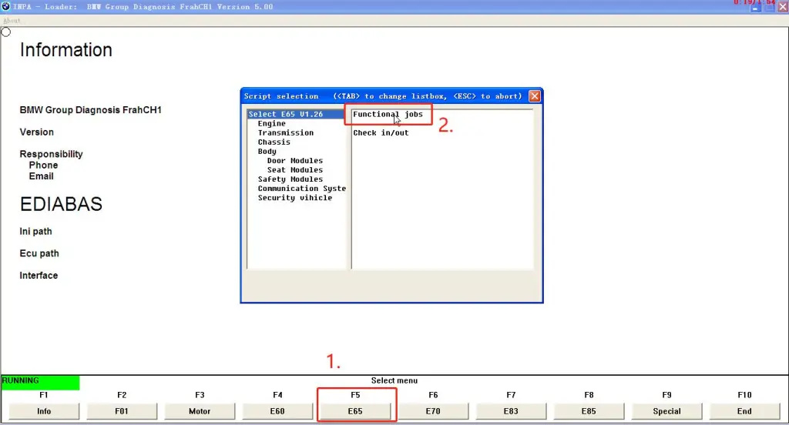The height and width of the screenshot is (425, 789).
Task: Close the INPA Loader window
Action: click(783, 8)
